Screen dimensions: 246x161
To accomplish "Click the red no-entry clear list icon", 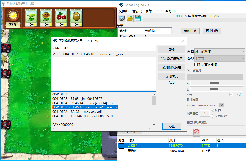I will click(x=196, y=132).
